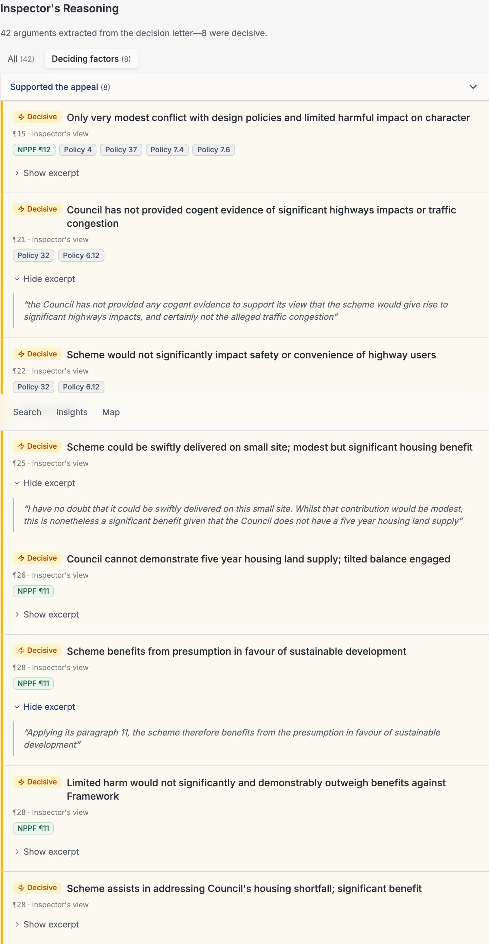Open the Search navigation item

(27, 412)
